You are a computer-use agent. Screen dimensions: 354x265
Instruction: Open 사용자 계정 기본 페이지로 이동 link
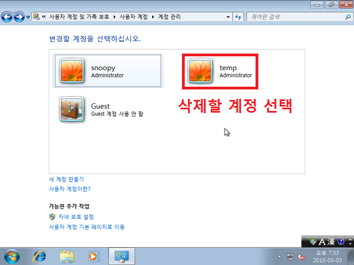coord(87,227)
